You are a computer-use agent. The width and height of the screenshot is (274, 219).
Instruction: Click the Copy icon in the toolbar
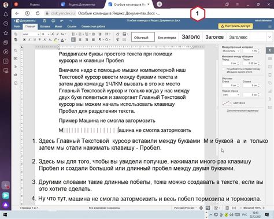[16, 34]
